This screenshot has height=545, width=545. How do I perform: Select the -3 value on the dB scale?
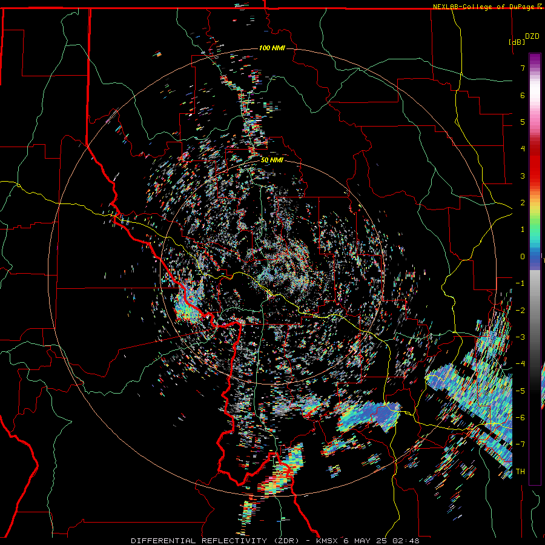pos(520,337)
